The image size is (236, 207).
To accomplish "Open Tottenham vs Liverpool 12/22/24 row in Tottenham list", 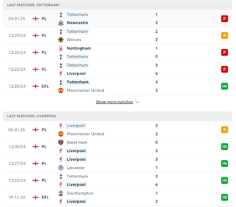I will point(117,69).
